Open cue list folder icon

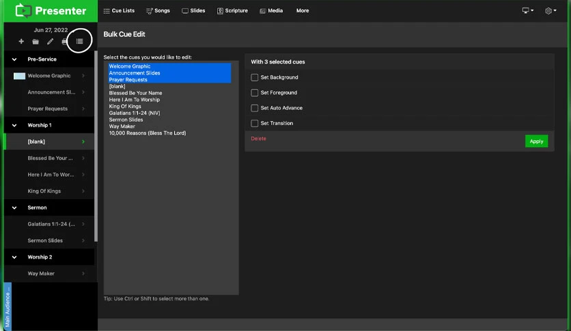[x=36, y=42]
